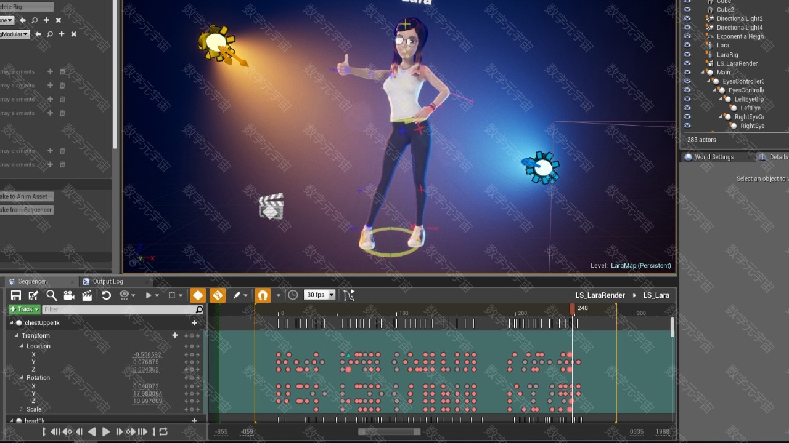The width and height of the screenshot is (789, 443).
Task: Open the eye view options dropdown in Sequencer
Action: click(x=127, y=295)
